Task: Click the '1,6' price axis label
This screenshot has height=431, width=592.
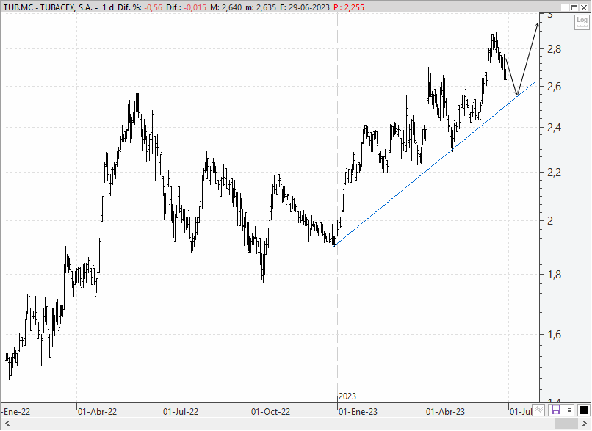Action: (555, 334)
